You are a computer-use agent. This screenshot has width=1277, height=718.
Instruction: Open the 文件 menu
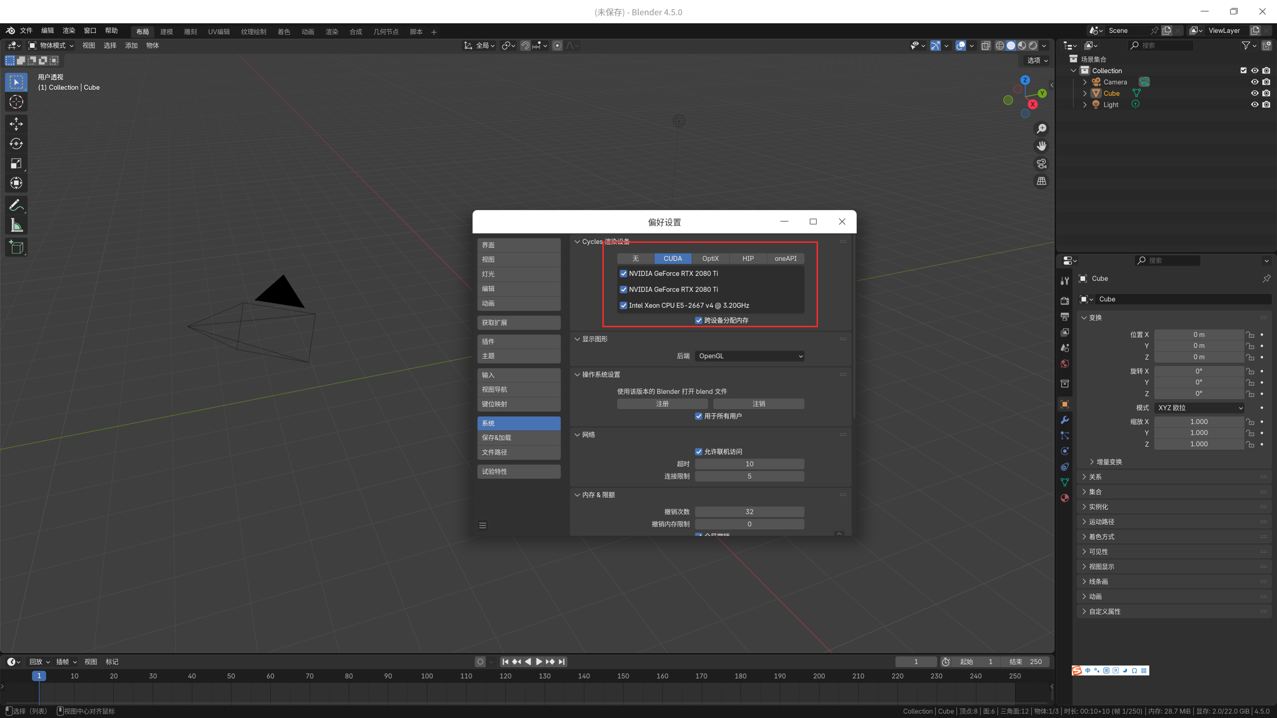[26, 31]
